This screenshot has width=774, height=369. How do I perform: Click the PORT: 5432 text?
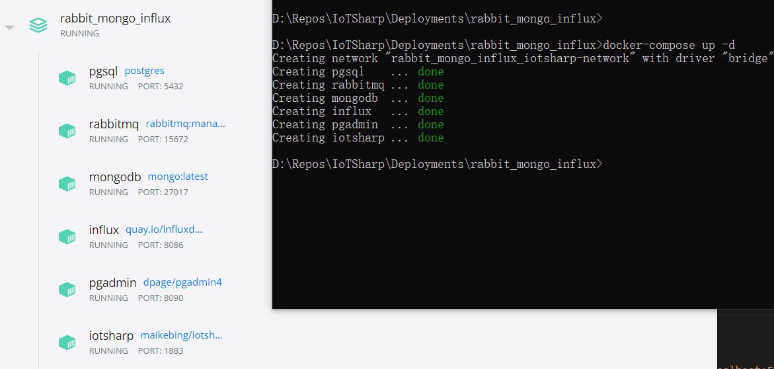pyautogui.click(x=161, y=87)
